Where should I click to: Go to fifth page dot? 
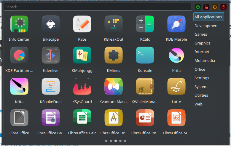tap(125, 141)
